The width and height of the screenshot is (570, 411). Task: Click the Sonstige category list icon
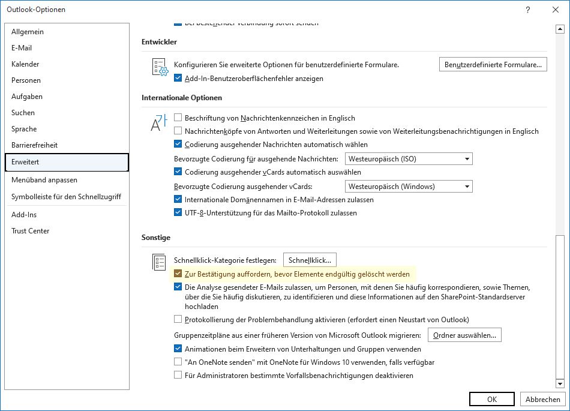coord(159,262)
